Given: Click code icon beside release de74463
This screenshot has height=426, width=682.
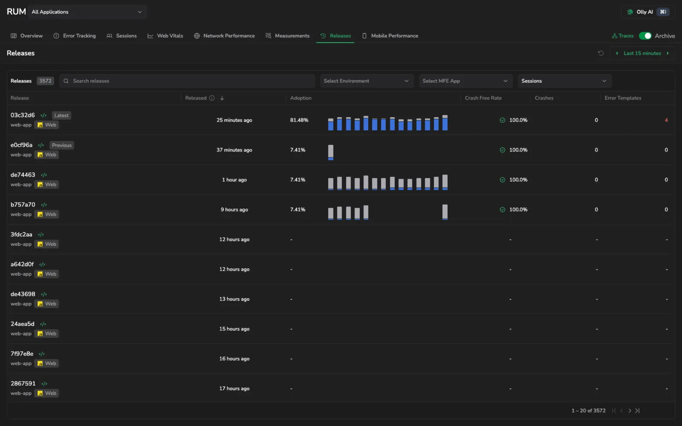Looking at the screenshot, I should [44, 175].
